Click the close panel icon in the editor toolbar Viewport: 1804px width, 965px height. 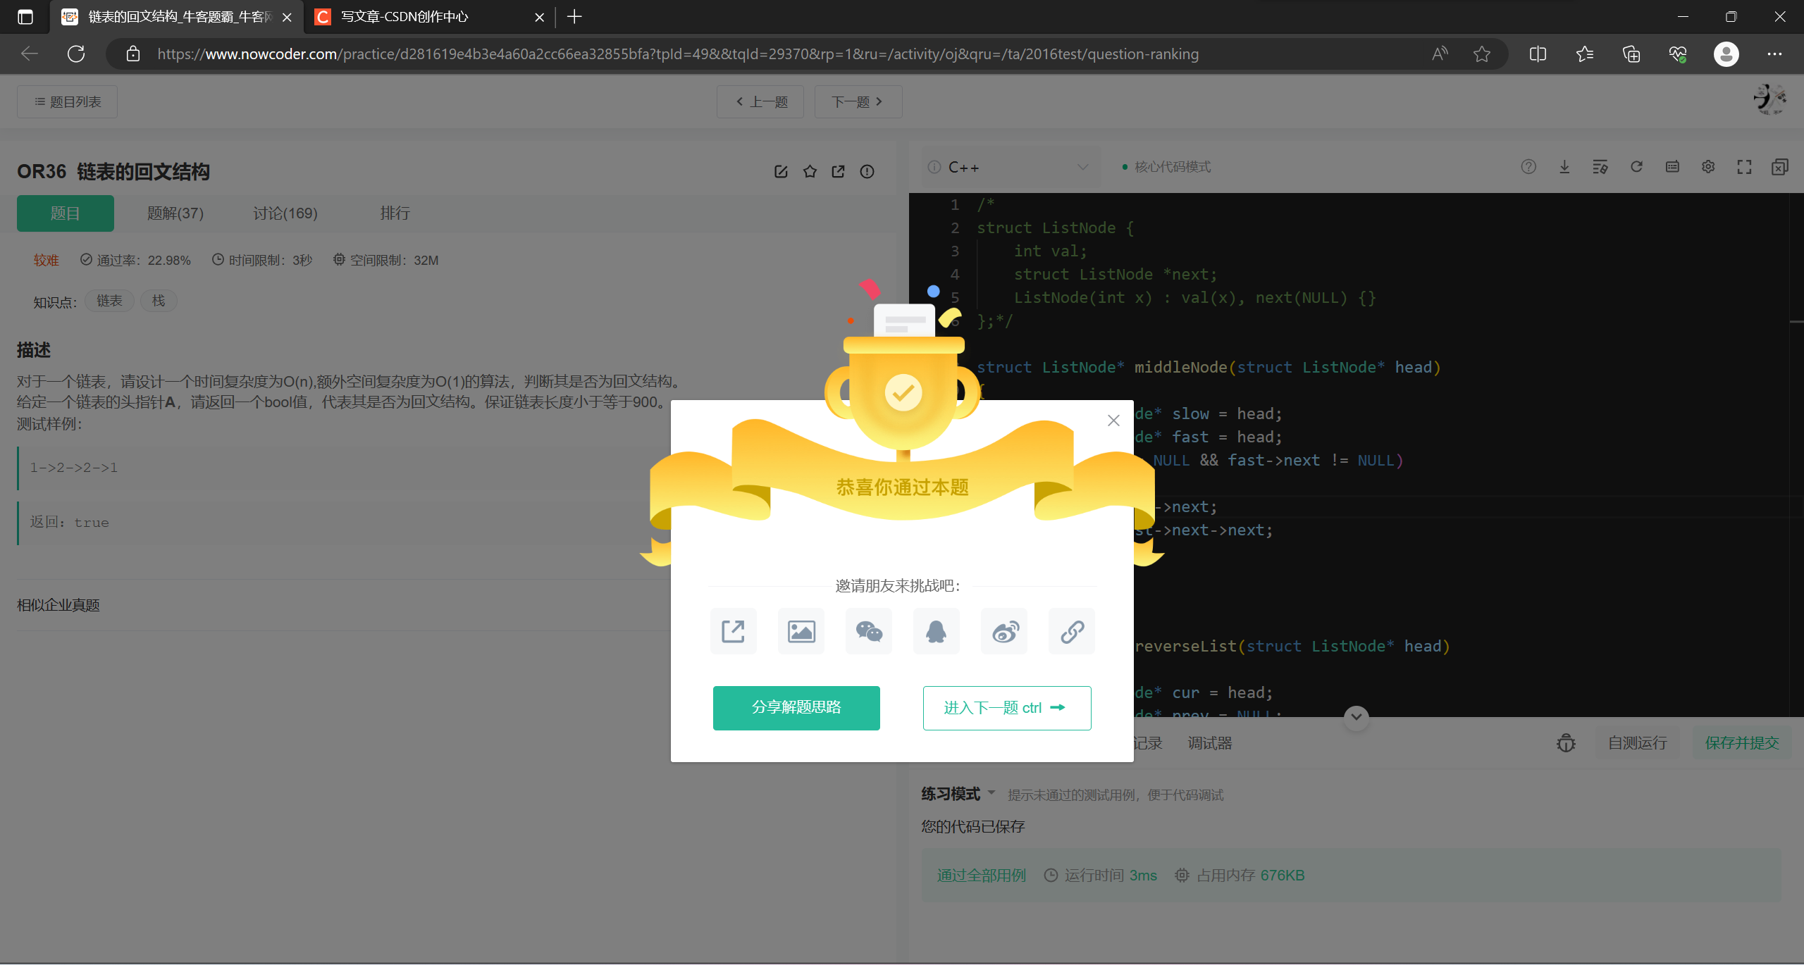[x=1779, y=167]
